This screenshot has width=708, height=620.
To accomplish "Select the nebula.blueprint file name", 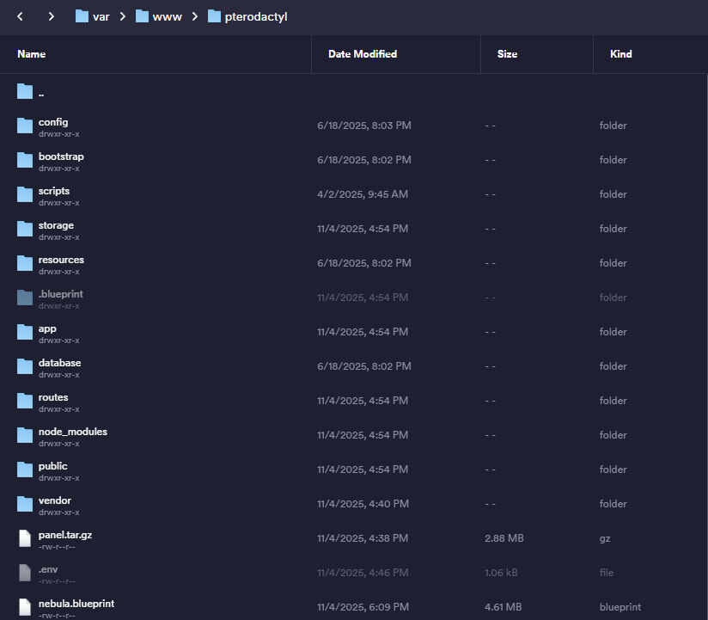I will coord(76,604).
